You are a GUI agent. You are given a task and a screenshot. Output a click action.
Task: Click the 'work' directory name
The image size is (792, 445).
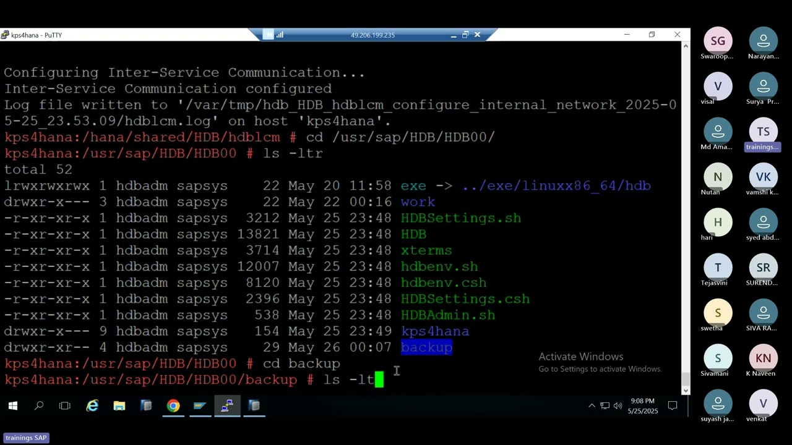418,202
